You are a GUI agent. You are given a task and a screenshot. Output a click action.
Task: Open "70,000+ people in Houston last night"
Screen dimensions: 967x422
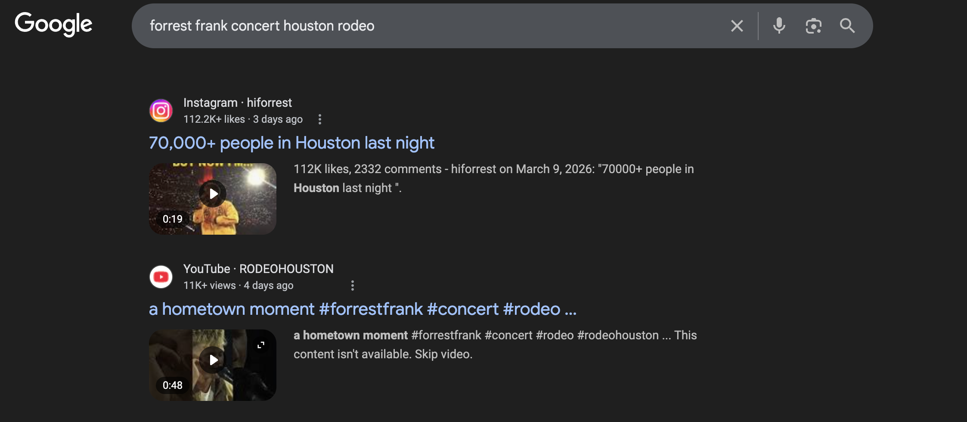coord(291,143)
